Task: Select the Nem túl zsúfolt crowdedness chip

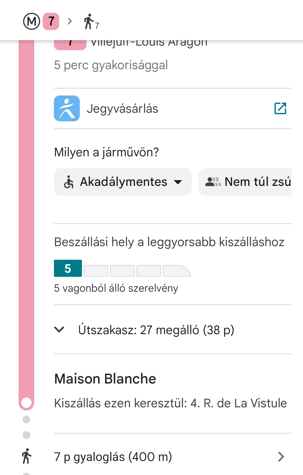Action: point(245,182)
